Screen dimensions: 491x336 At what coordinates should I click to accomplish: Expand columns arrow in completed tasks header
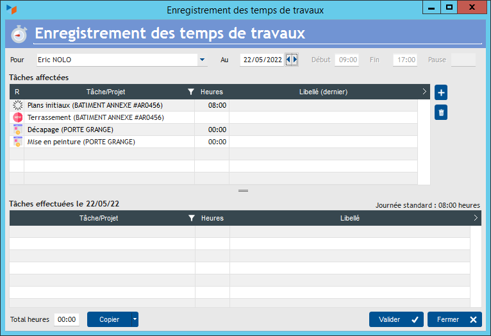pyautogui.click(x=475, y=218)
